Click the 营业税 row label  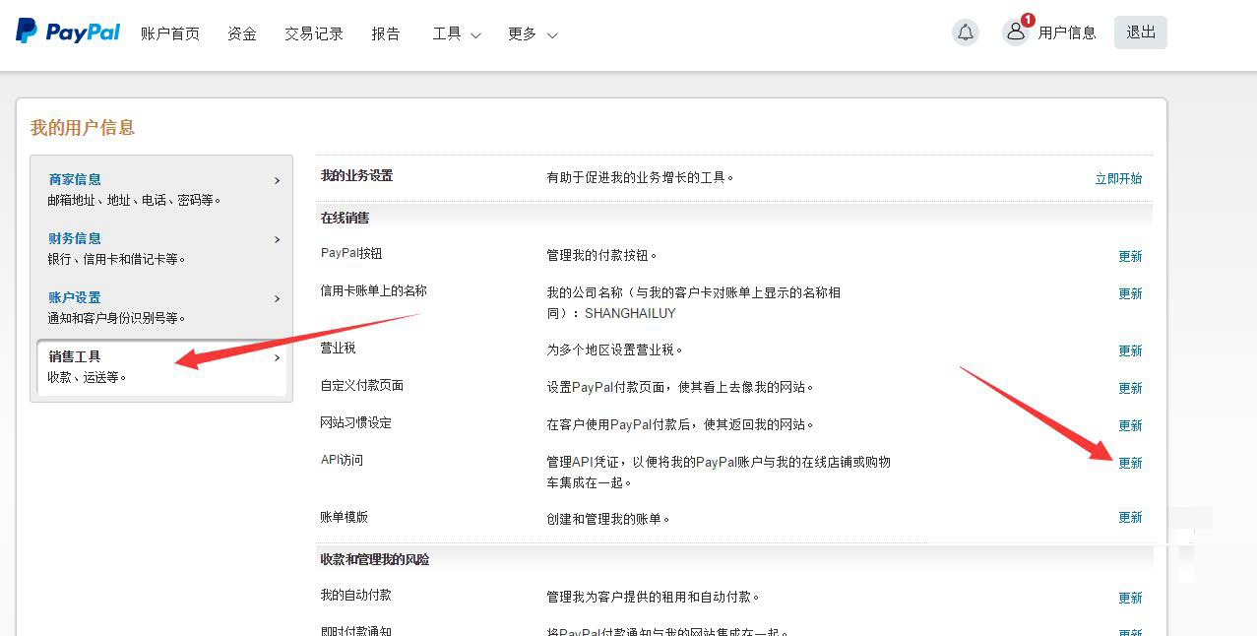pos(339,348)
